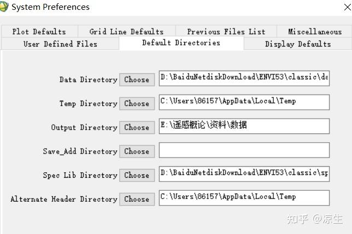
Task: Focus the Spec Lib Directory field
Action: coord(244,174)
